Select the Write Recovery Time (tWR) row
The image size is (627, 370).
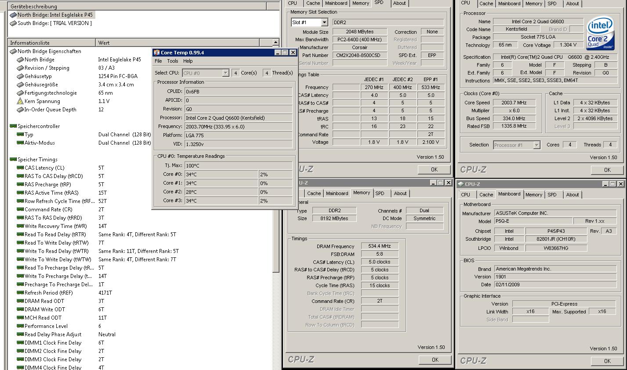pyautogui.click(x=141, y=226)
